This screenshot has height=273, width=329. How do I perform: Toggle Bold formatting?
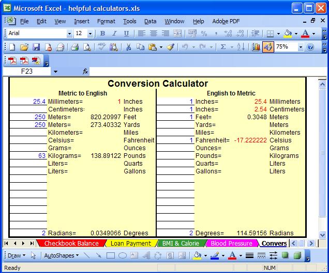tap(102, 34)
